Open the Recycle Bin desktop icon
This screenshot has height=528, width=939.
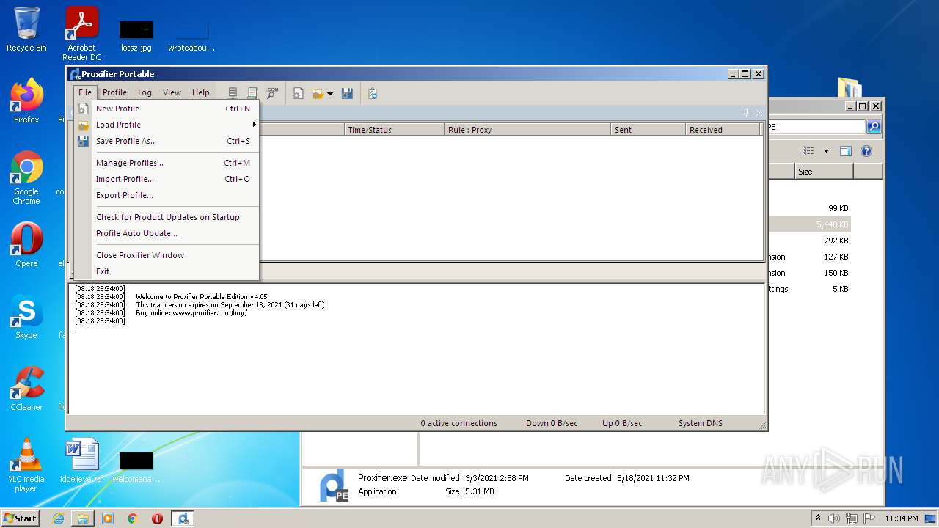pyautogui.click(x=26, y=30)
